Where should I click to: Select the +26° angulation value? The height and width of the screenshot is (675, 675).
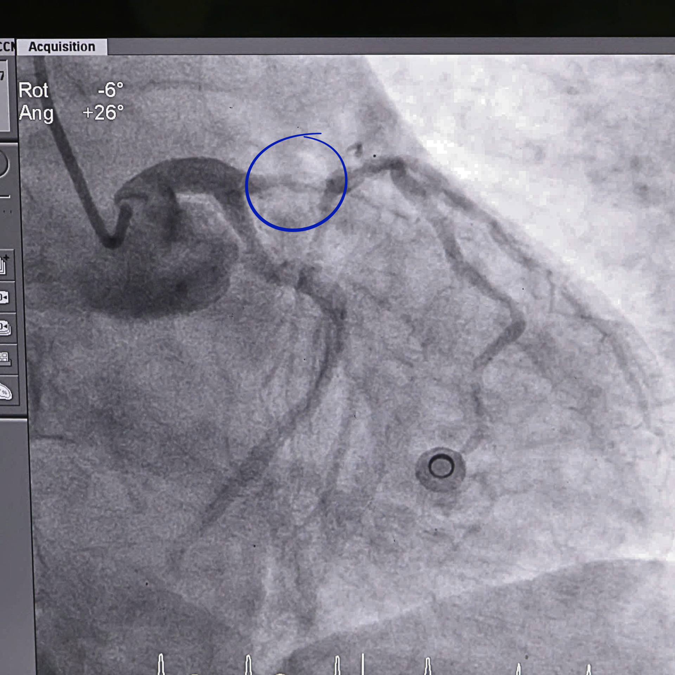pos(103,113)
